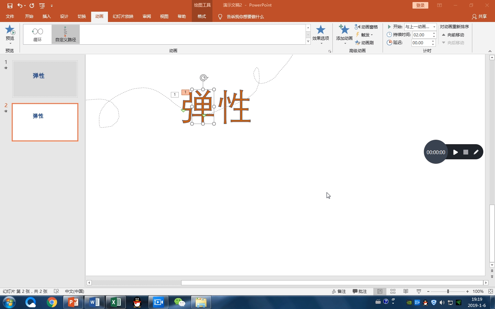
Task: Select the Custom Path animation effect
Action: coord(66,34)
